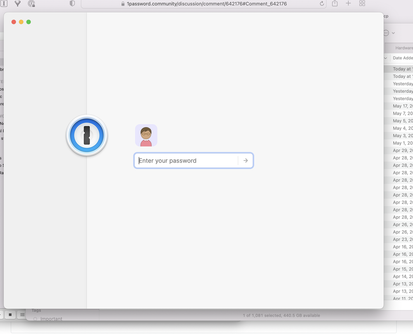Open the ellipsis action dropdown in Finder
The width and height of the screenshot is (413, 334).
click(x=389, y=33)
